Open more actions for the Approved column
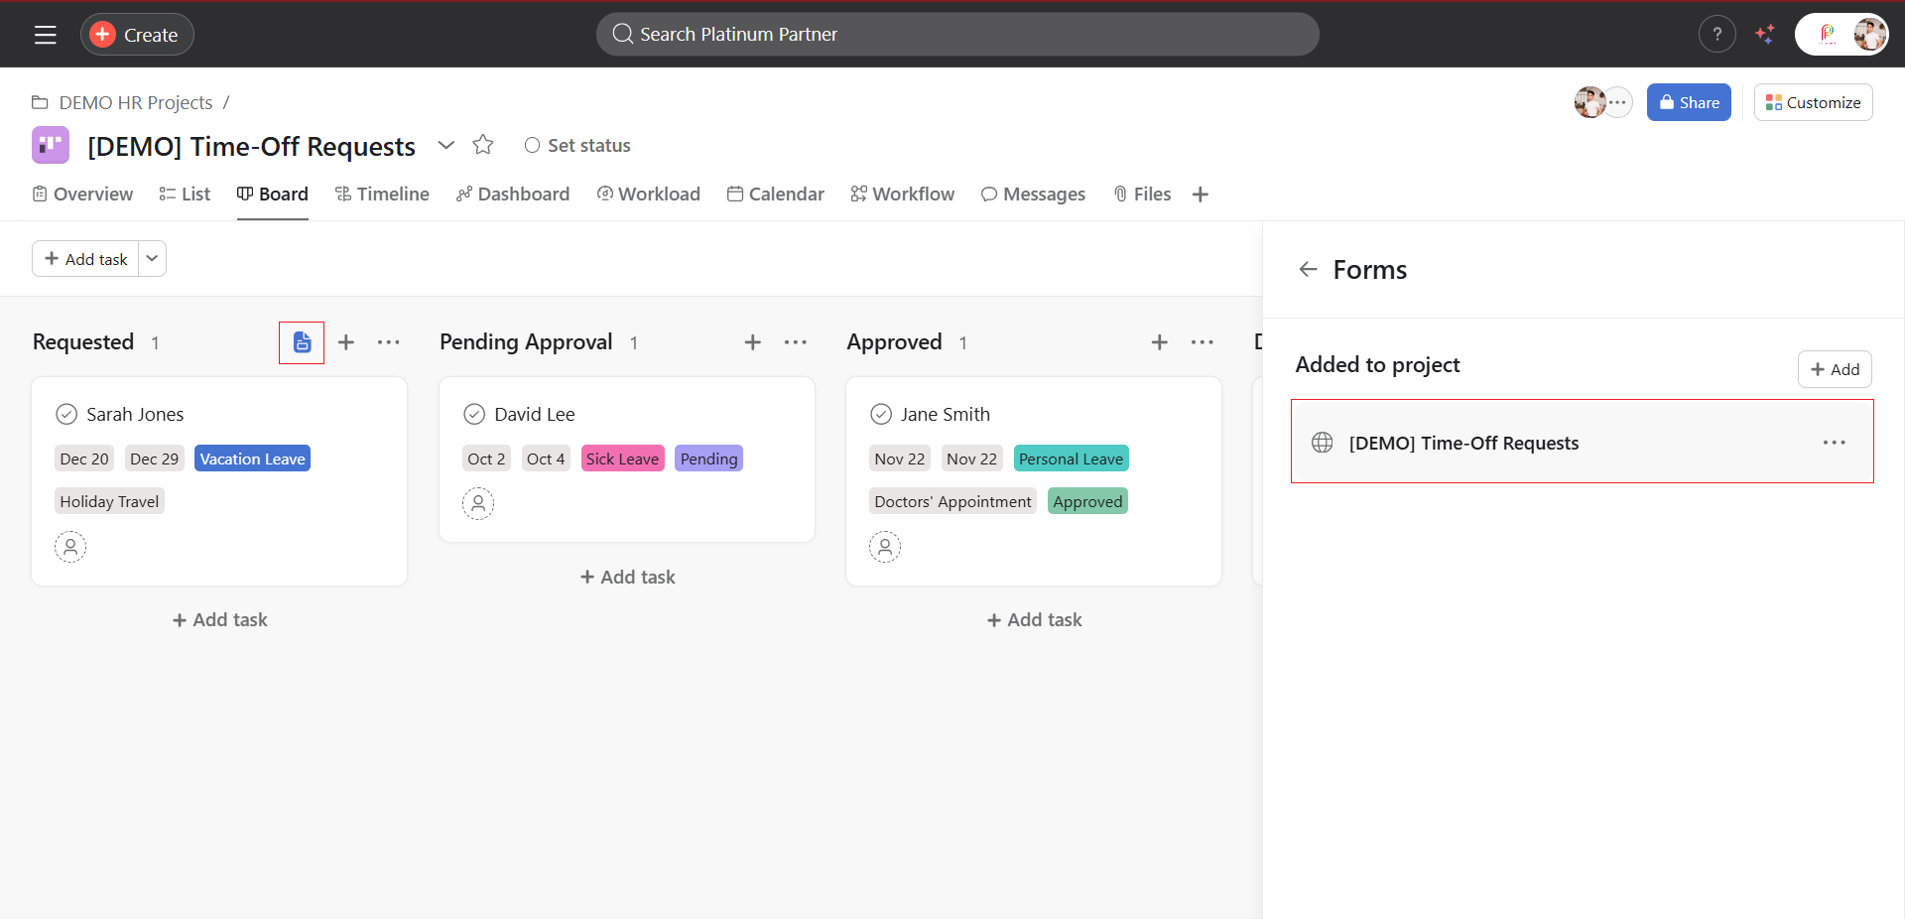Screen dimensions: 1905x919 pos(1202,342)
